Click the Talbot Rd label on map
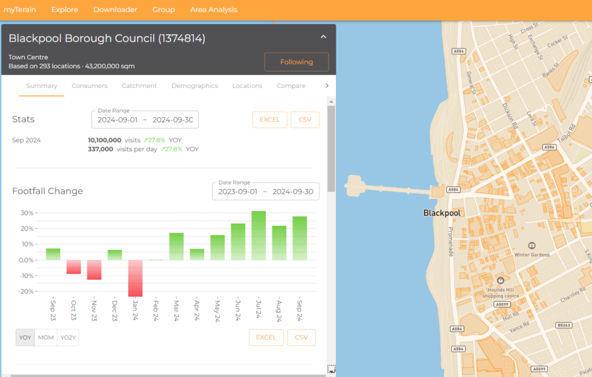The image size is (592, 377). point(567,133)
